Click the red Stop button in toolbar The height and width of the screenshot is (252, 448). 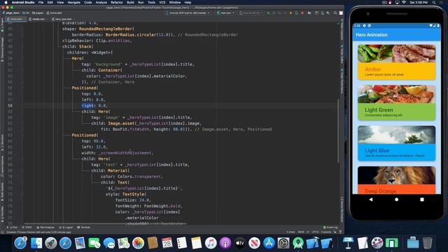click(x=302, y=13)
